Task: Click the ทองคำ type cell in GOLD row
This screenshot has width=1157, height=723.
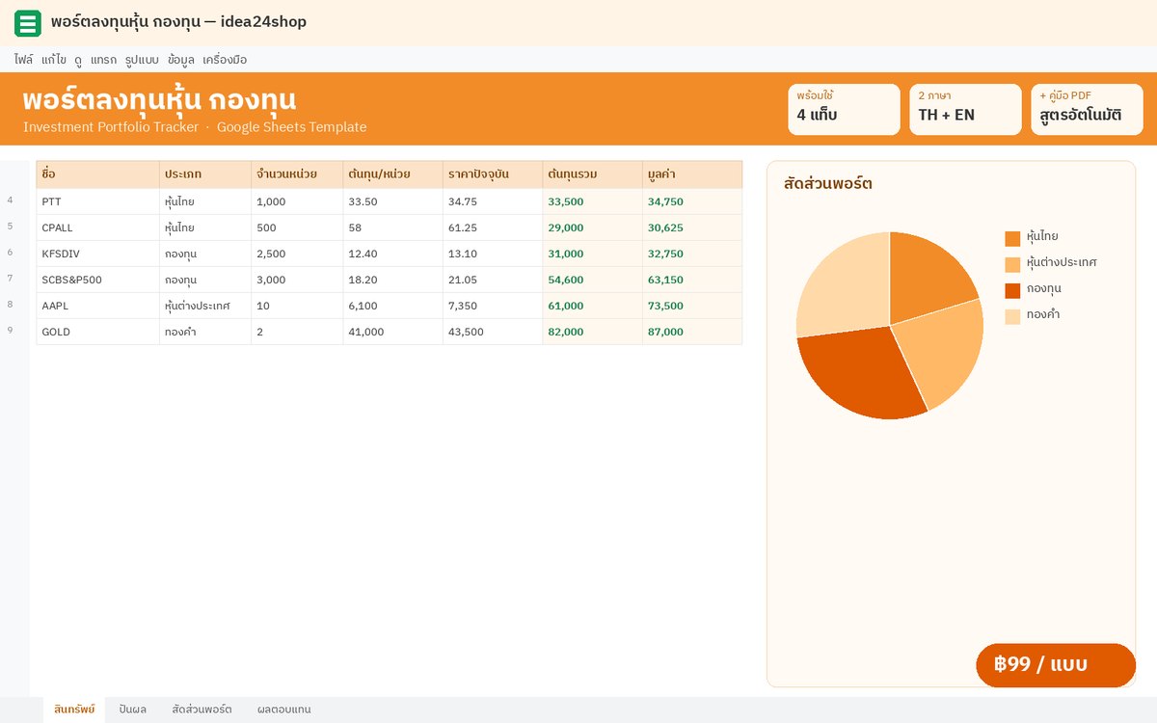Action: coord(205,332)
